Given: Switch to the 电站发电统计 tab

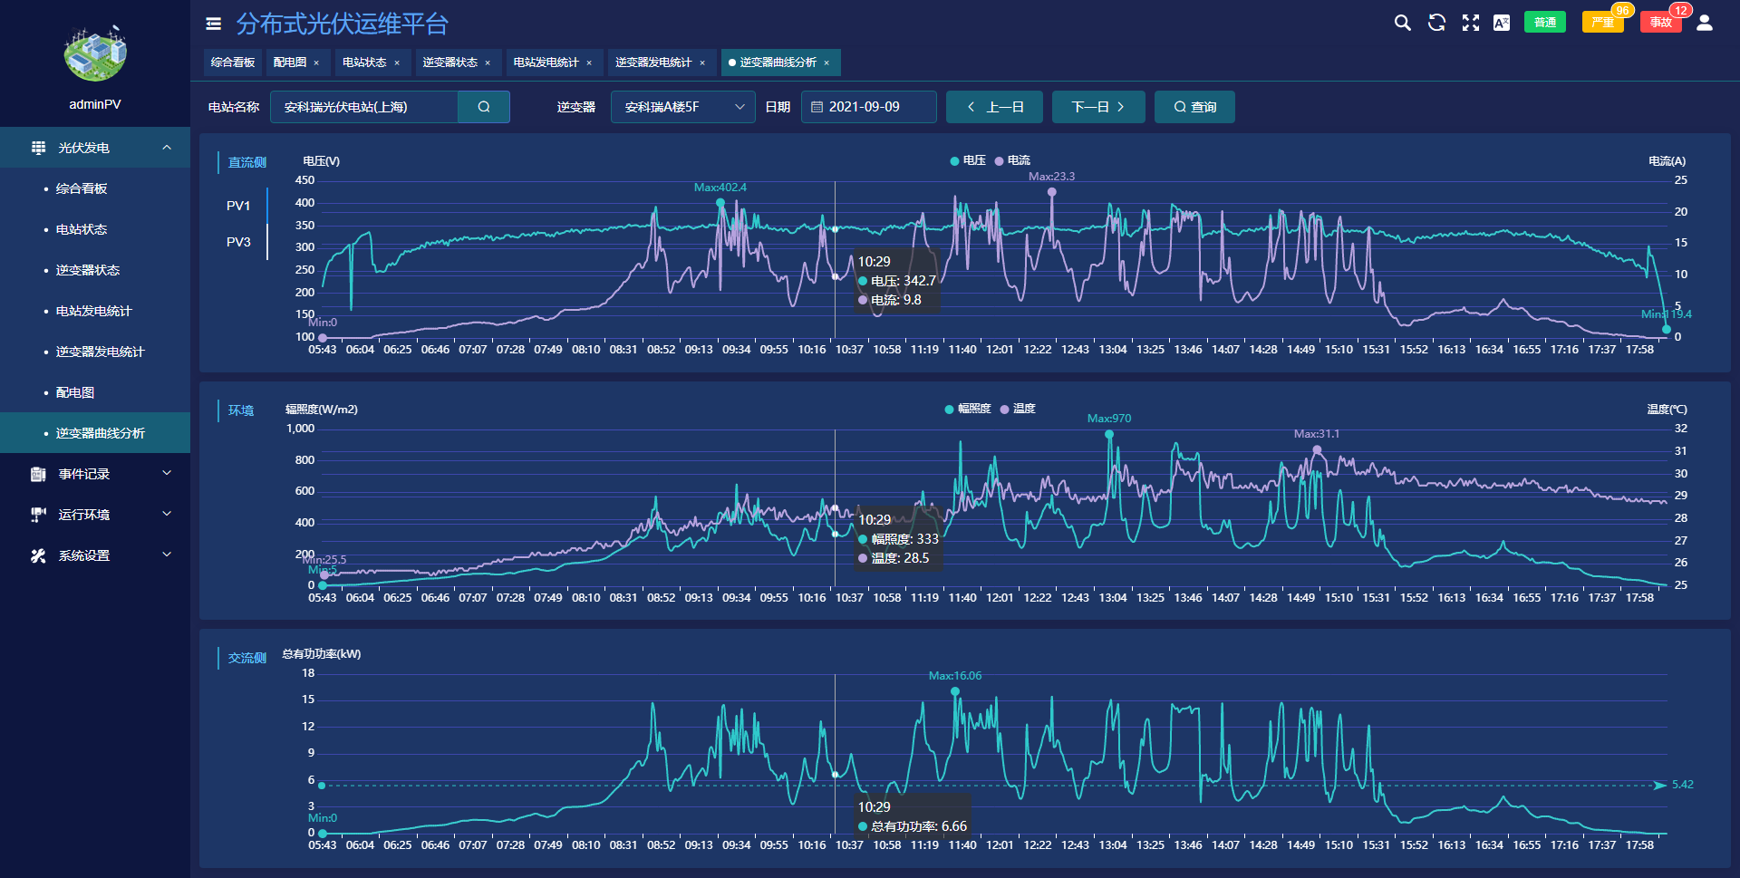Looking at the screenshot, I should click(x=546, y=63).
